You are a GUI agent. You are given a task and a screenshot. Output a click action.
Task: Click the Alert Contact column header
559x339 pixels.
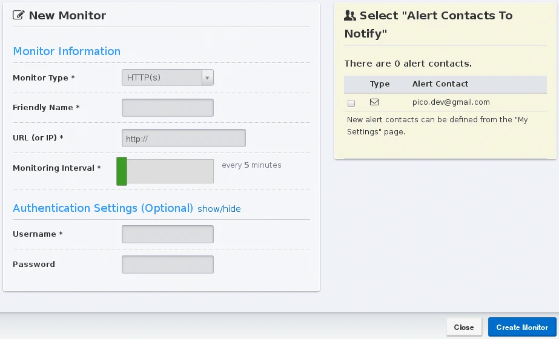[x=440, y=84]
